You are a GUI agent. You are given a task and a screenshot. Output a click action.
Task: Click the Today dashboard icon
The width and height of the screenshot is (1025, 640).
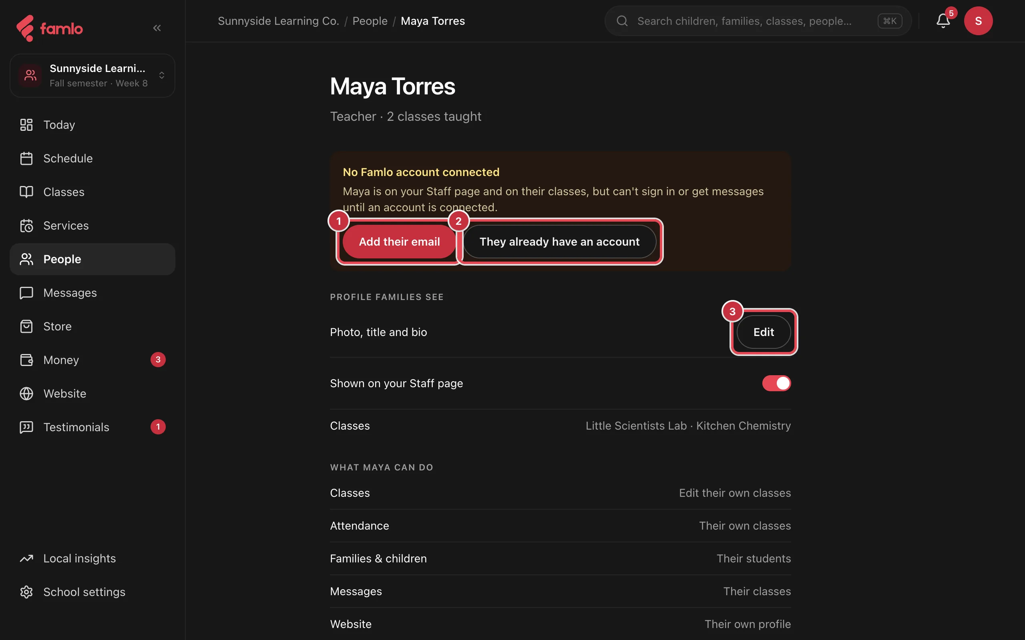26,125
